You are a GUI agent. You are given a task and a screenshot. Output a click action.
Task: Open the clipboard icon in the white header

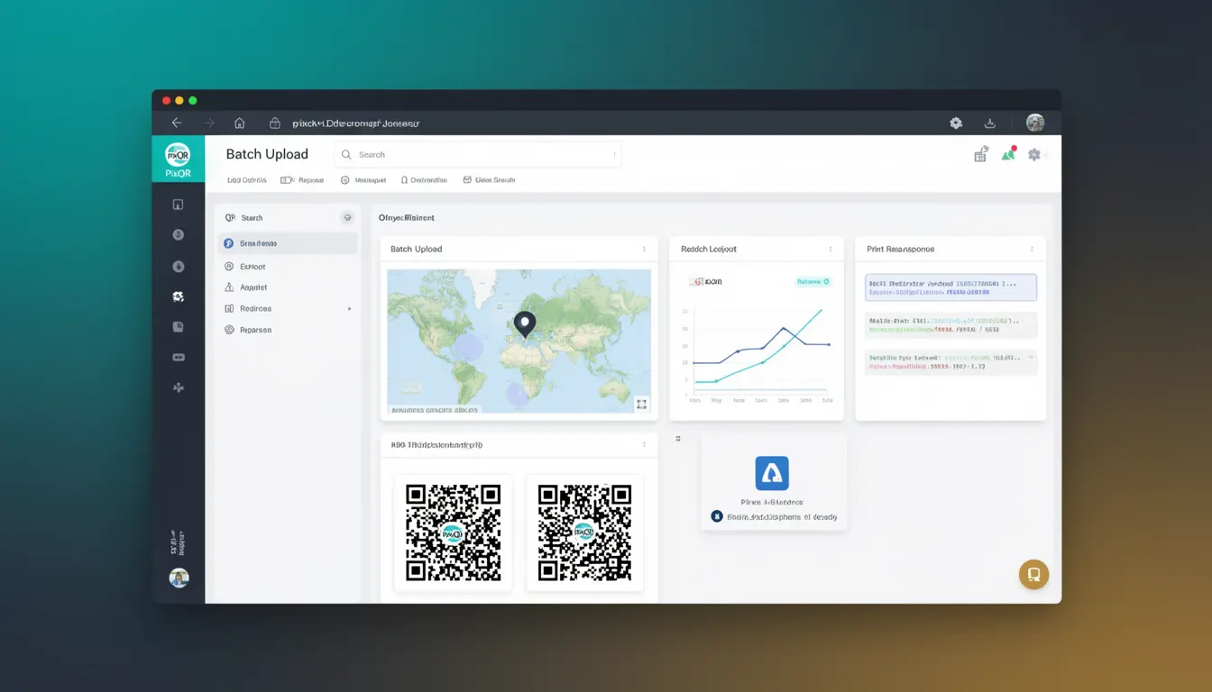pyautogui.click(x=981, y=155)
